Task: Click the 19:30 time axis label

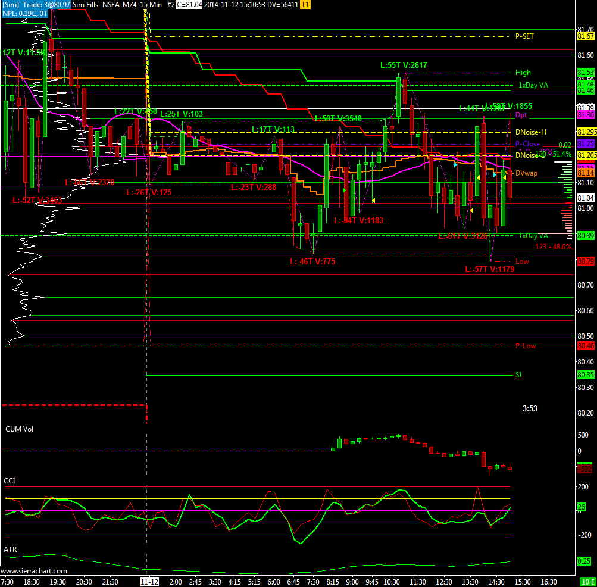Action: tap(58, 582)
